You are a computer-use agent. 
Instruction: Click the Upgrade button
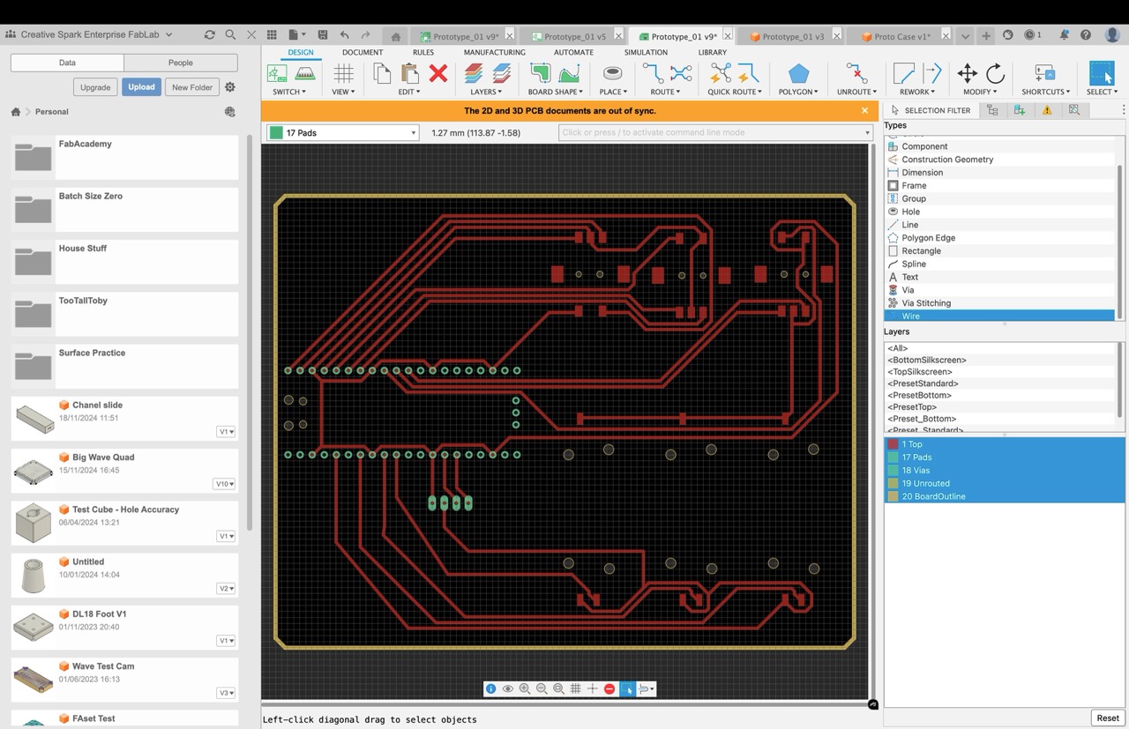[x=95, y=87]
